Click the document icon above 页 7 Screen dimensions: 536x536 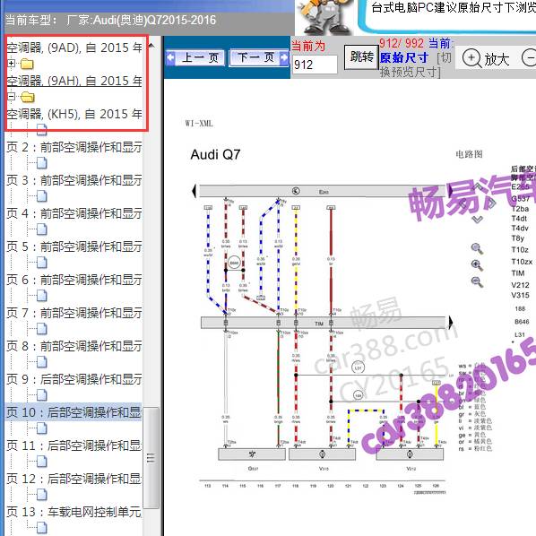pyautogui.click(x=42, y=296)
